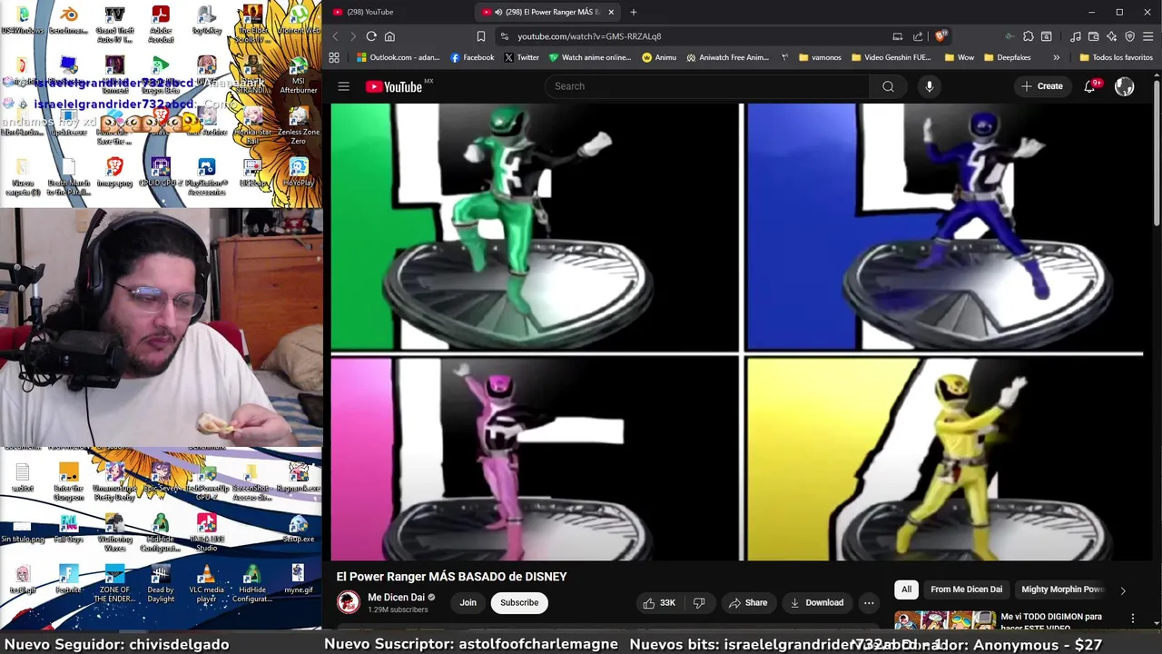This screenshot has height=654, width=1162.
Task: Select Mighty Morphin Power chip
Action: 1062,590
